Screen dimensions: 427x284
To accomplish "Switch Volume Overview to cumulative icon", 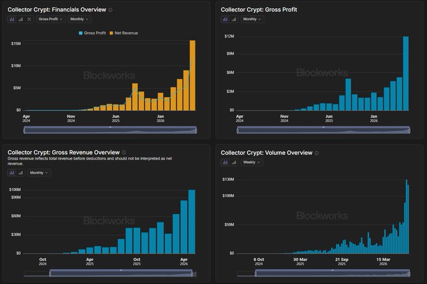I will [x=234, y=163].
